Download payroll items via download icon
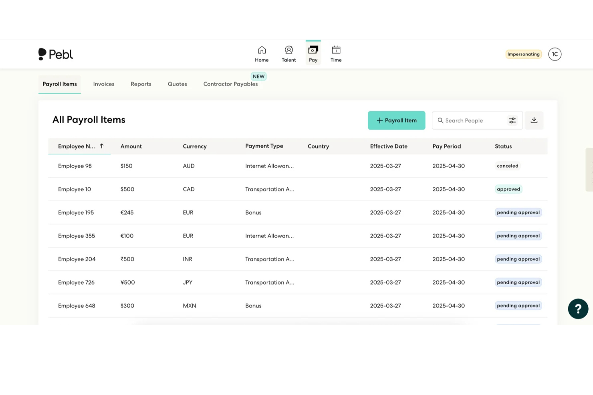This screenshot has width=593, height=395. click(534, 120)
